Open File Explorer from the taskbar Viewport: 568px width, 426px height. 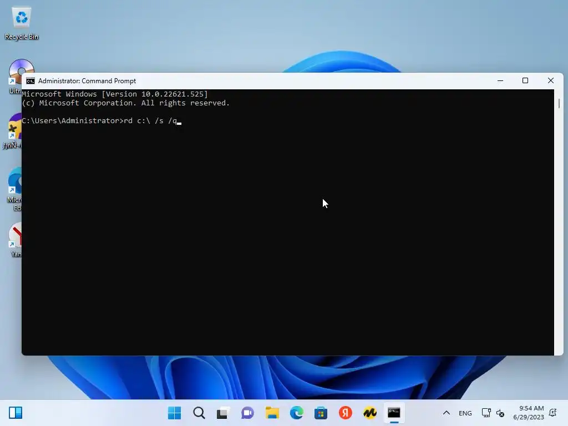pyautogui.click(x=272, y=413)
